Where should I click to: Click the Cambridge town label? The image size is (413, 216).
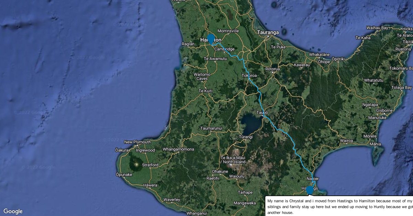pos(224,49)
